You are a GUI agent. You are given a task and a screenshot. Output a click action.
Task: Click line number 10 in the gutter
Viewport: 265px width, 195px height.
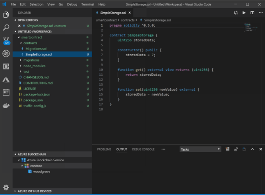pos(101,70)
